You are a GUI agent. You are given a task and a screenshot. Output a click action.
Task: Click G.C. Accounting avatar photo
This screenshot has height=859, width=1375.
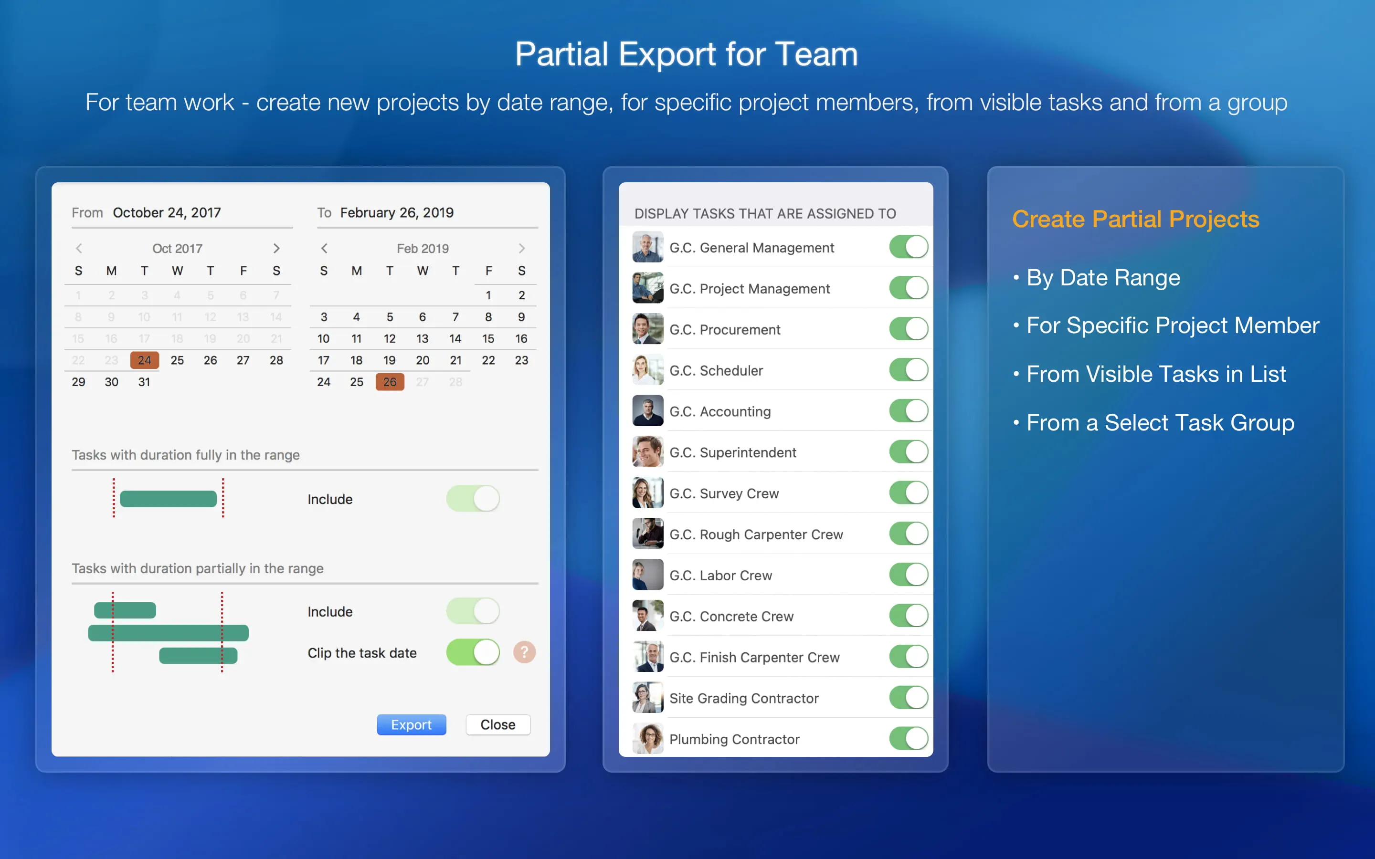(x=647, y=411)
